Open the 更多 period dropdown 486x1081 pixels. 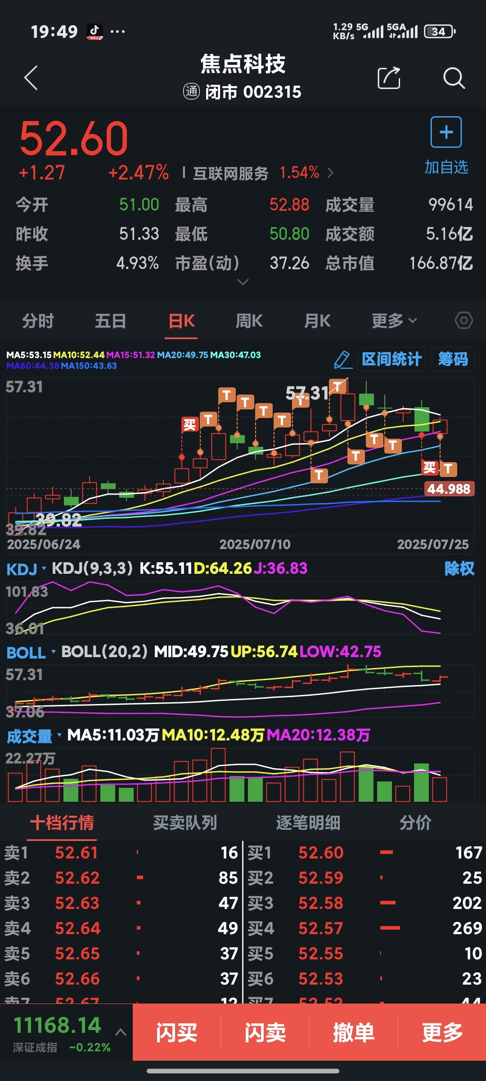394,321
